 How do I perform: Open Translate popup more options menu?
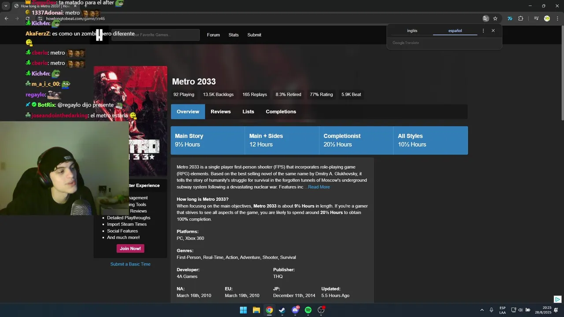(483, 31)
